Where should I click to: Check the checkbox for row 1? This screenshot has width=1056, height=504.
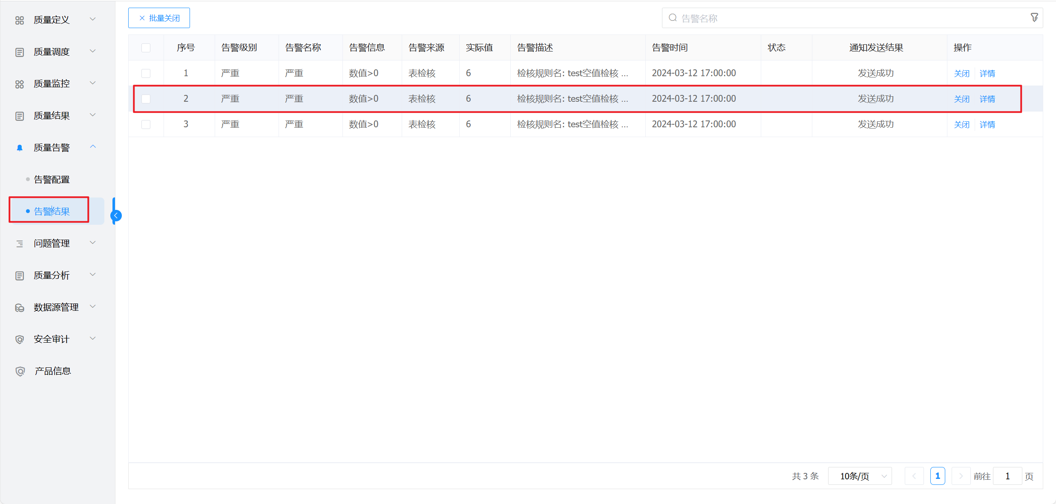[146, 73]
